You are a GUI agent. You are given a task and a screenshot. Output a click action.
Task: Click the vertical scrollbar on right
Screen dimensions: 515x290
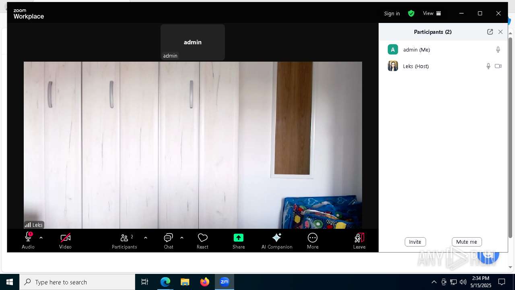pos(511,137)
